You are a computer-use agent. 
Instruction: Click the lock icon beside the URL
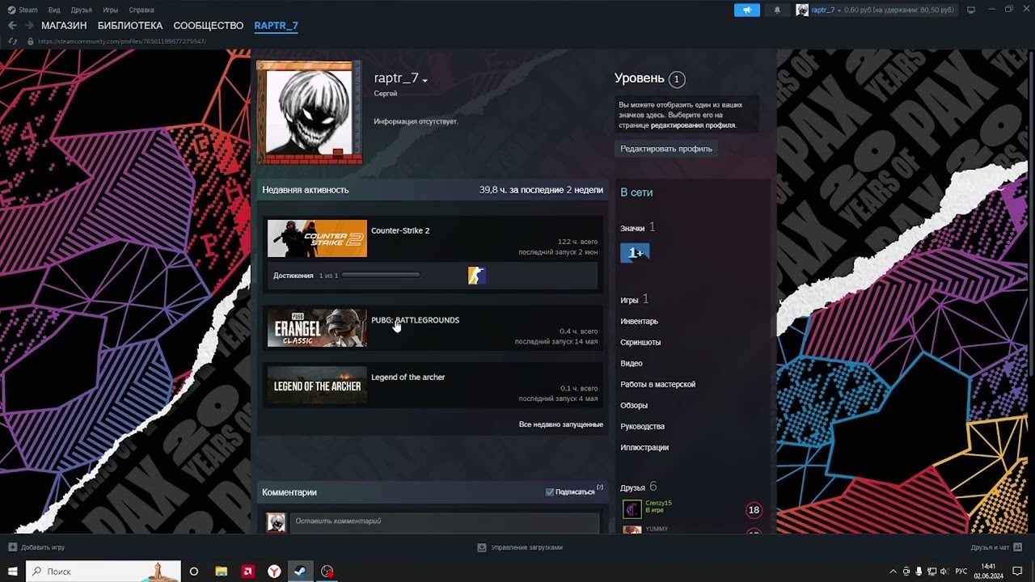[30, 41]
